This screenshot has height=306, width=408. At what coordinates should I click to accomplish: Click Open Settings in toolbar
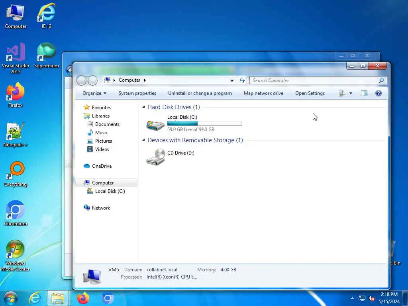[x=310, y=93]
